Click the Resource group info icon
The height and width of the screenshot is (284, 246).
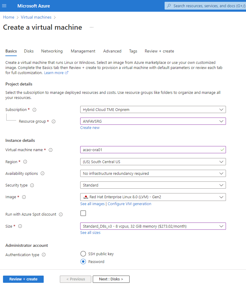(54, 121)
